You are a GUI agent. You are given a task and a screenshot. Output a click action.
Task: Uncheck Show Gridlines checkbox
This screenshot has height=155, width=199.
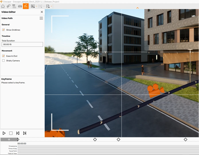[3, 30]
